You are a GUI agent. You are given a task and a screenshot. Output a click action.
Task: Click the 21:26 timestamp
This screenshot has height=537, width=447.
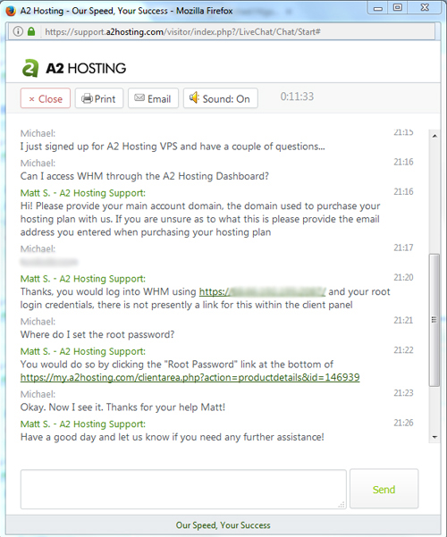[x=403, y=423]
